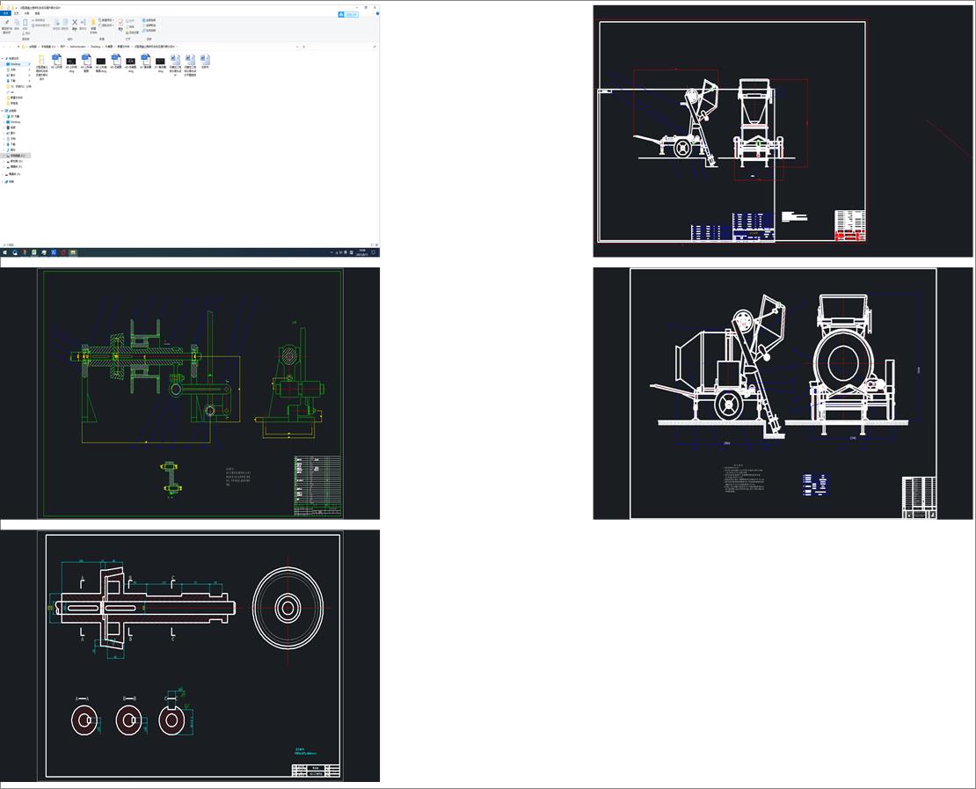This screenshot has width=976, height=789.
Task: Click the Properties checkmark icon in ribbon
Action: [120, 25]
